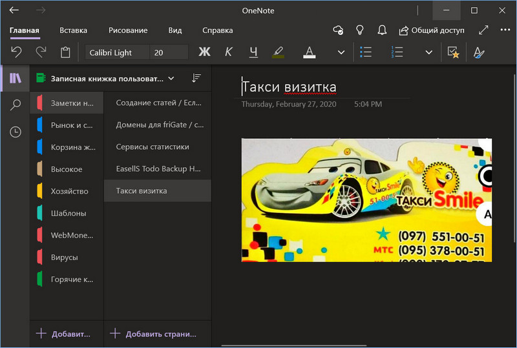Expand the notebook list dropdown
The width and height of the screenshot is (517, 348).
tap(171, 79)
